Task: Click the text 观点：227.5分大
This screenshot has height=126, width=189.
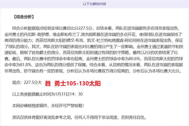Action: [27, 83]
